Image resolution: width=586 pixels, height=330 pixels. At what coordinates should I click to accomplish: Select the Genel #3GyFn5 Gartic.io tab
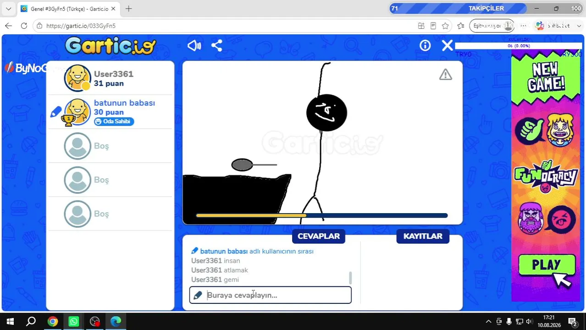(x=69, y=9)
